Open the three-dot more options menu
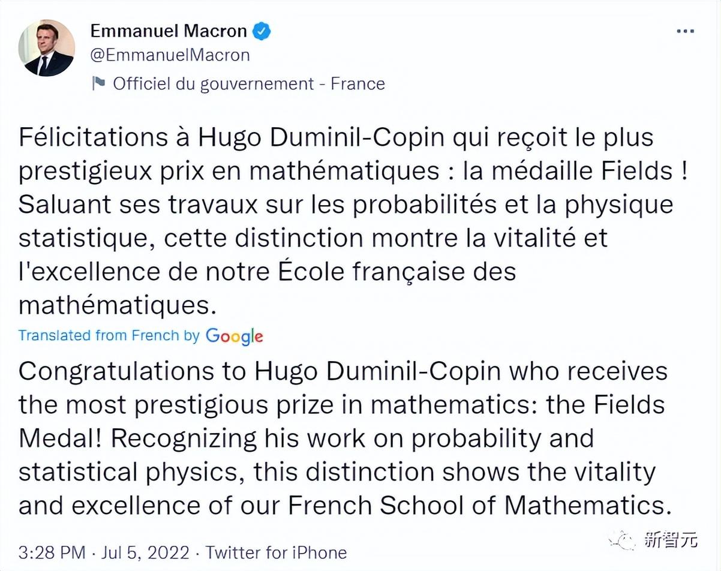 click(x=685, y=31)
